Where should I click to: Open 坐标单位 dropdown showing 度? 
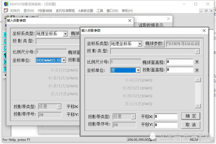click(x=138, y=70)
